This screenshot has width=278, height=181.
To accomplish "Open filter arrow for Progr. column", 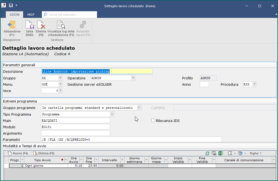I will pos(22,160).
